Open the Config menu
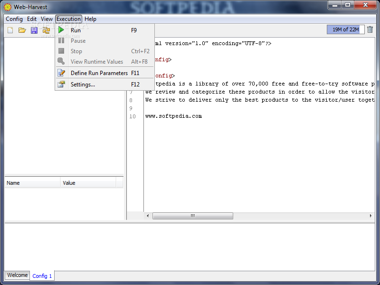This screenshot has width=380, height=285. (x=14, y=19)
